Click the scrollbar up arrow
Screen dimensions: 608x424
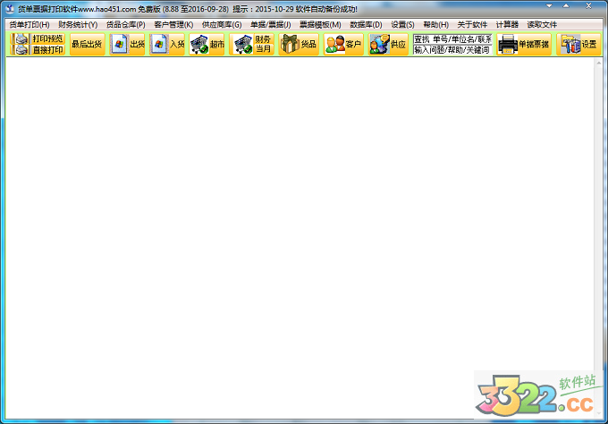(599, 63)
